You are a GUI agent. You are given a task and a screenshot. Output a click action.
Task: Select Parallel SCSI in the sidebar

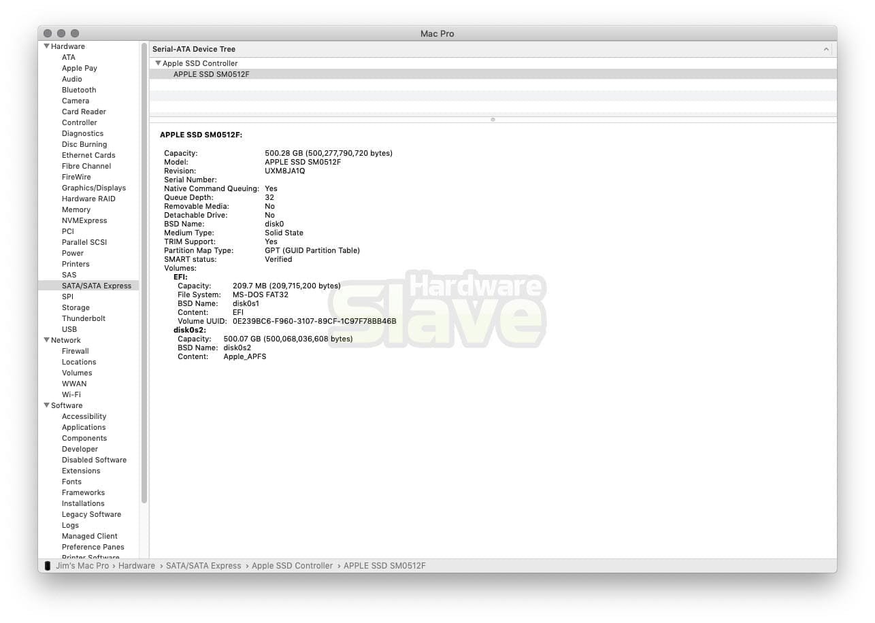pos(84,242)
